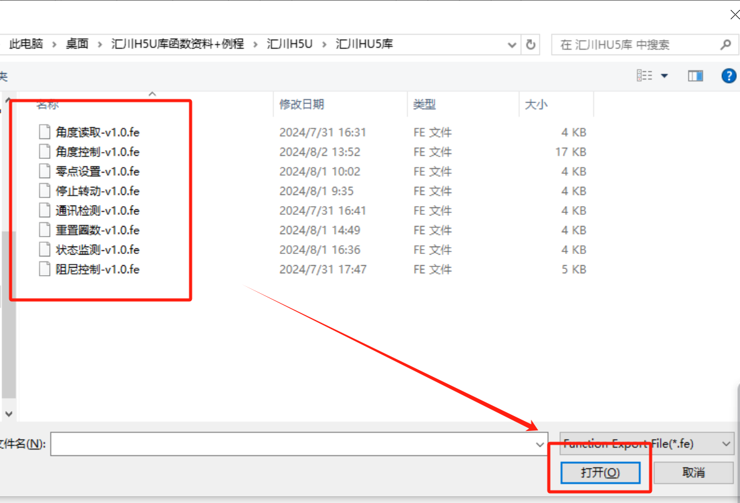The image size is (740, 503).
Task: Sort files by 修改日期 column
Action: pos(302,104)
